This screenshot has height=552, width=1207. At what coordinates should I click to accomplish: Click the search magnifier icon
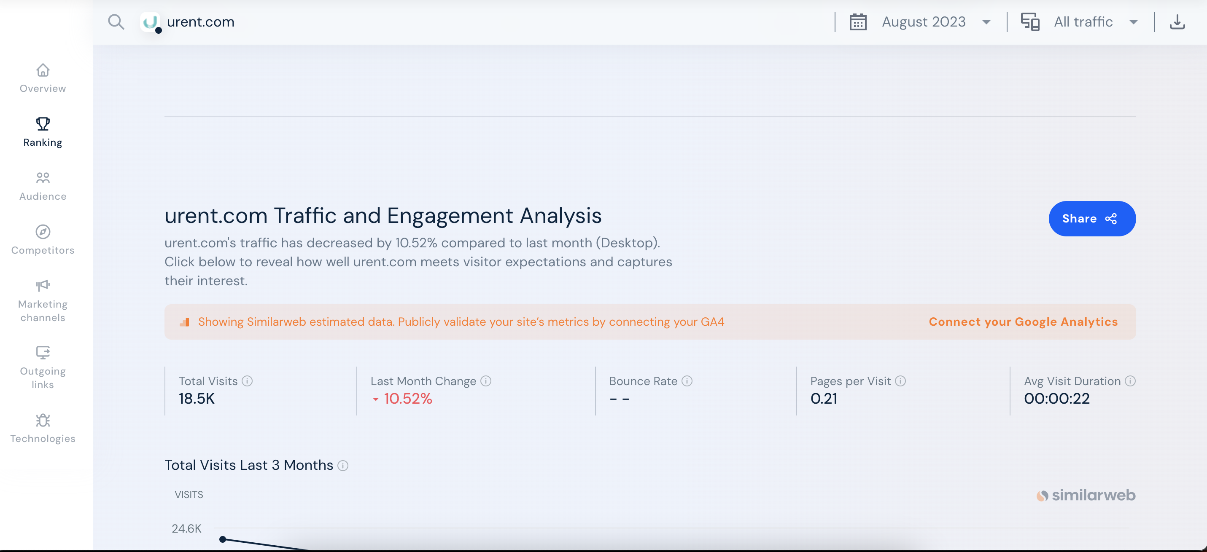point(116,22)
